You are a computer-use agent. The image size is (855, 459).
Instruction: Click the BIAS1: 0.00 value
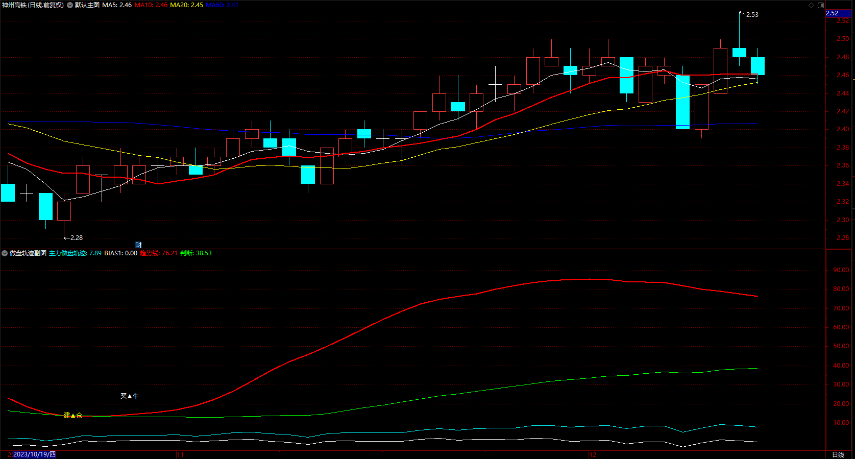[121, 253]
